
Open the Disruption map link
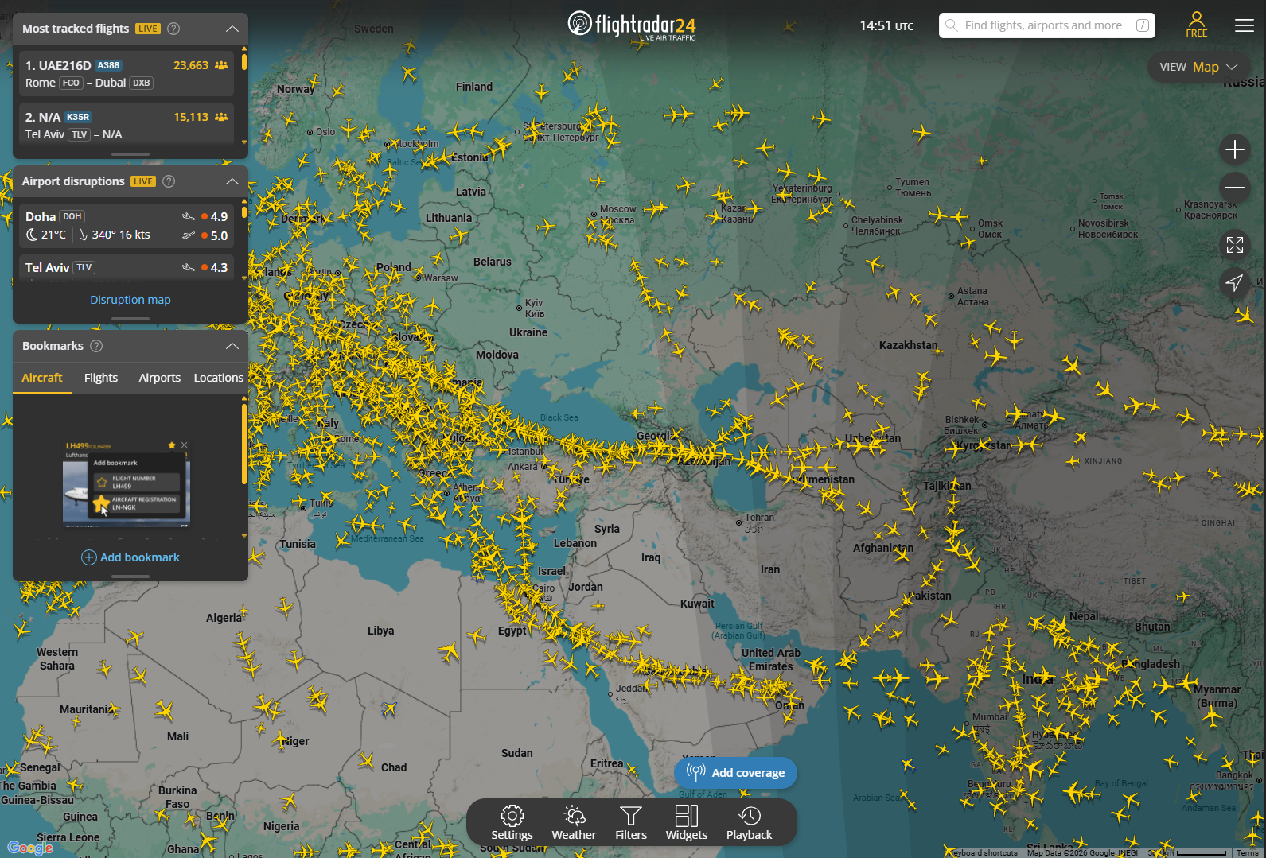click(130, 300)
